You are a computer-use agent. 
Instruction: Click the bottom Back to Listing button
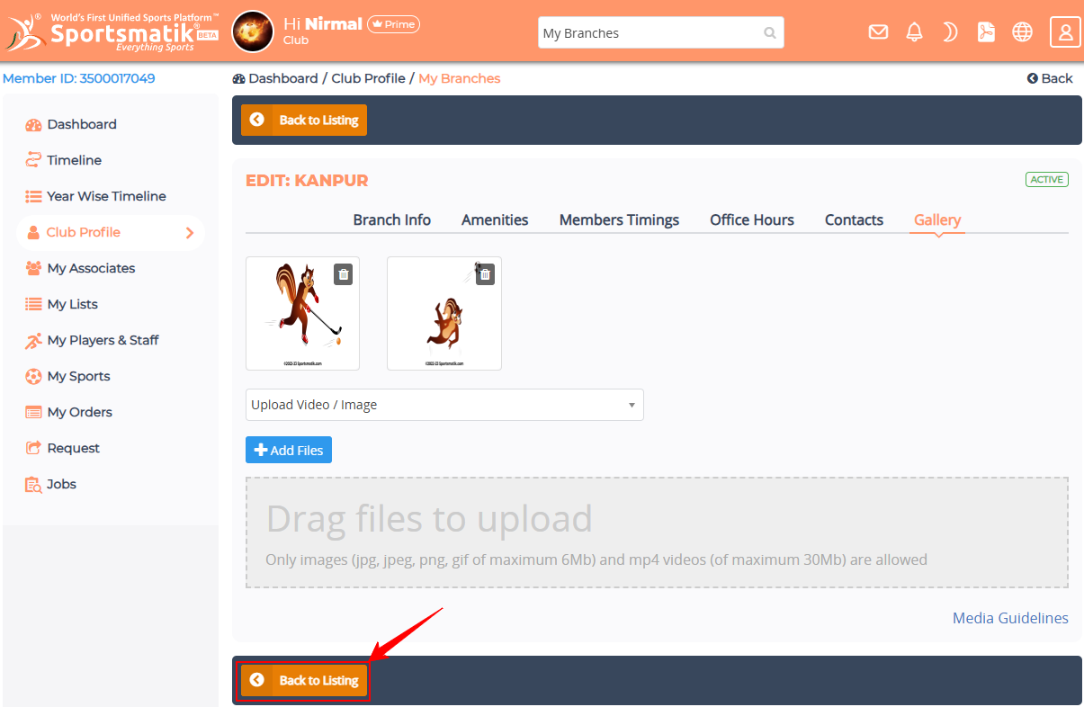click(x=304, y=680)
